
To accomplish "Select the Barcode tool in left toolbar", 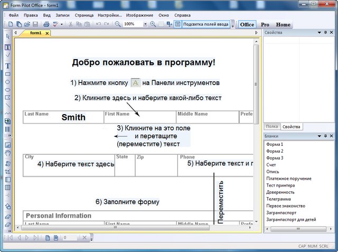I will coord(8,129).
